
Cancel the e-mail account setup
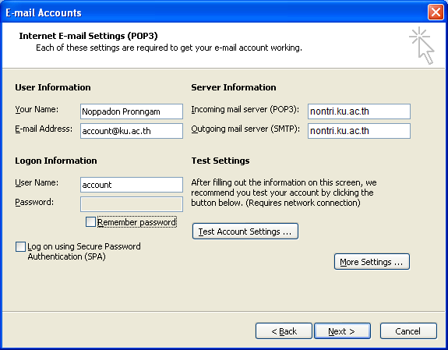(408, 331)
